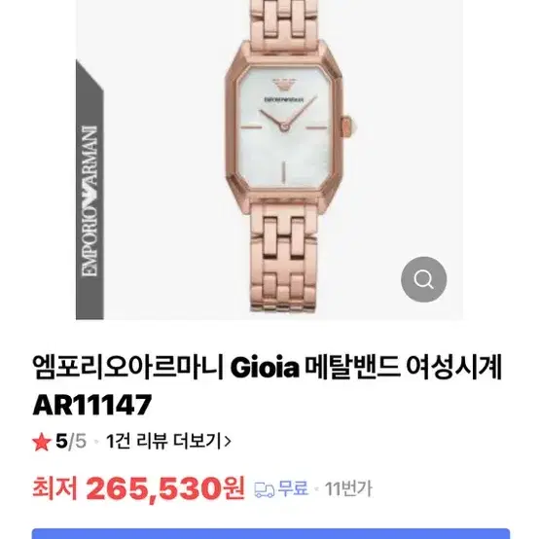The image size is (539, 539).
Task: Click the delivery truck shipping icon
Action: point(264,489)
